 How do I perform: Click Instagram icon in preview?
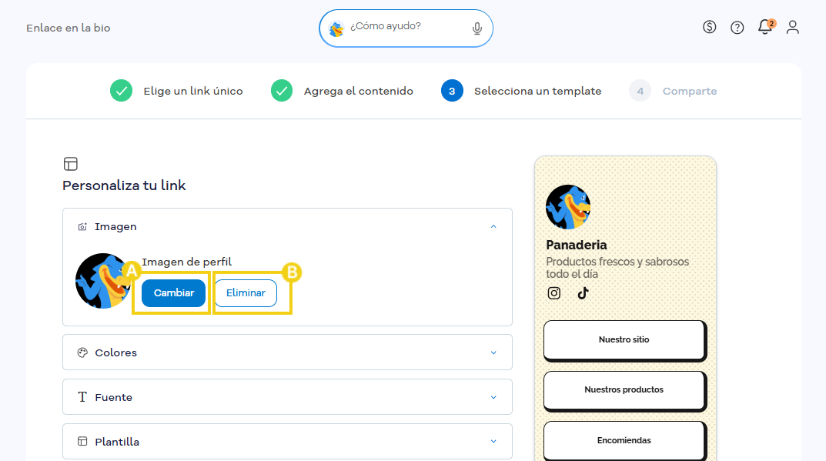click(553, 293)
